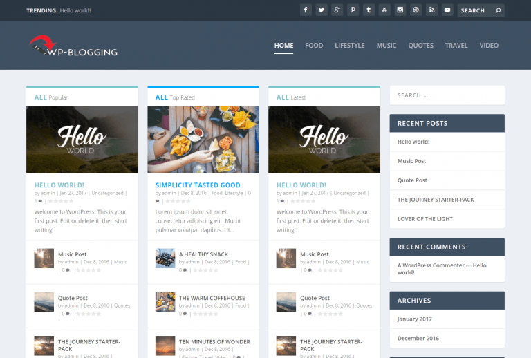This screenshot has height=358, width=531.
Task: Open the Pinterest social link
Action: coord(353,10)
